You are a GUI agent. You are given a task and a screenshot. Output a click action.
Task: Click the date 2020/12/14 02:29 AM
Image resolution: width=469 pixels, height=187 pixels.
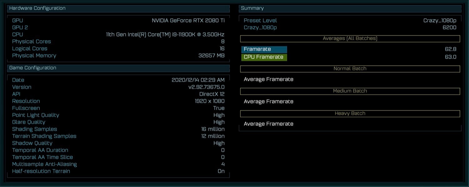tap(198, 80)
